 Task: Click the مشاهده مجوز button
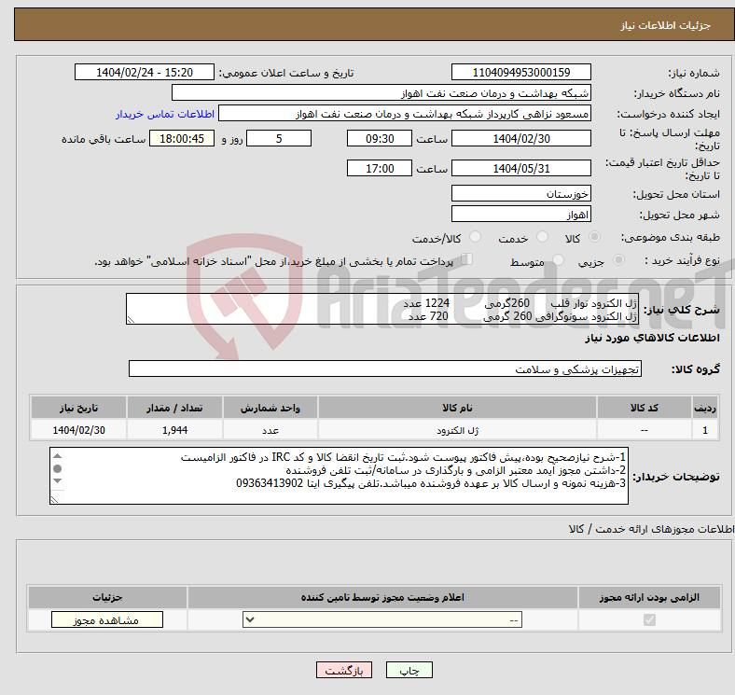tap(106, 620)
